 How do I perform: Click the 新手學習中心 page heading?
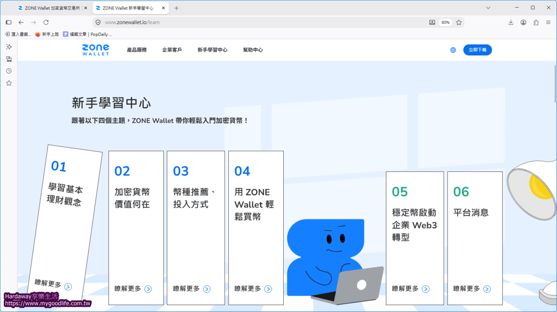click(111, 102)
